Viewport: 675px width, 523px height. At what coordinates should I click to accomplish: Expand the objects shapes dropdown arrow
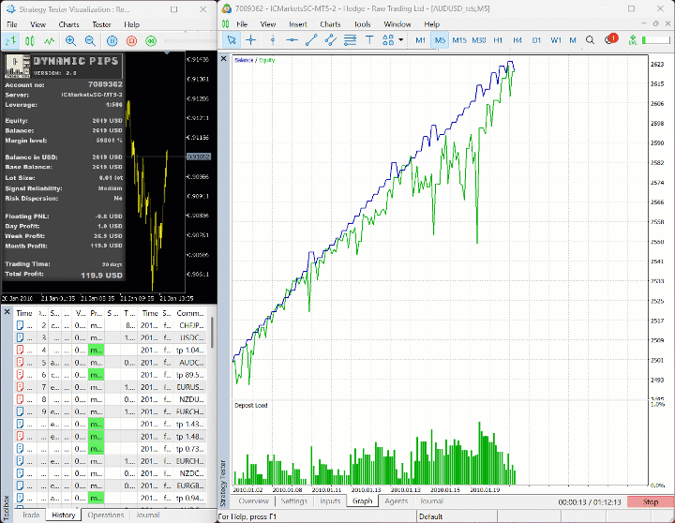(x=401, y=40)
